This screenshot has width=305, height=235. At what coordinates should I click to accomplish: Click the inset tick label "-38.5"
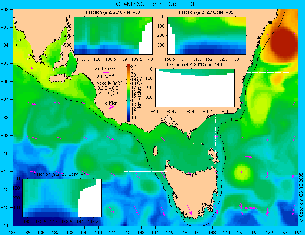point(208,111)
